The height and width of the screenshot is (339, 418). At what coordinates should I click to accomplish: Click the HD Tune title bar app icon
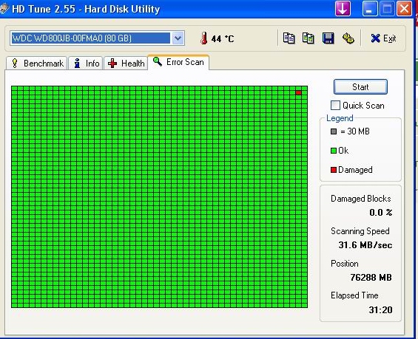click(x=4, y=9)
